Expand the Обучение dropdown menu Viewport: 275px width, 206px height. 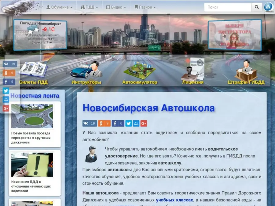click(59, 7)
